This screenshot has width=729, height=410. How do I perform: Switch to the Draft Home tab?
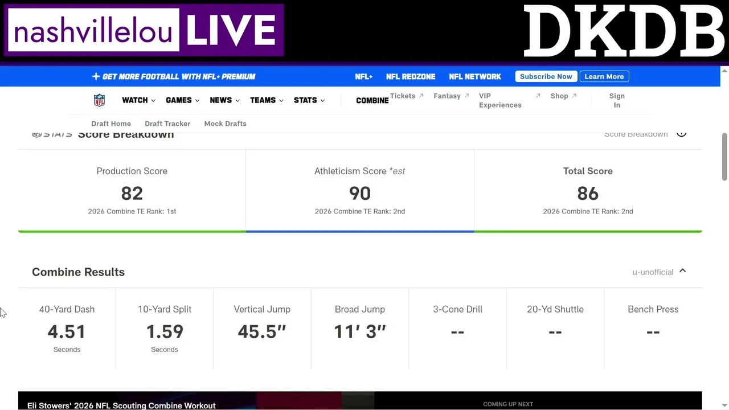point(111,124)
